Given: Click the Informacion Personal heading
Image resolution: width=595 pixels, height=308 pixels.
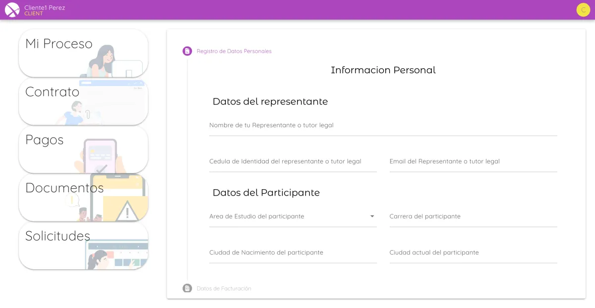Looking at the screenshot, I should point(383,70).
